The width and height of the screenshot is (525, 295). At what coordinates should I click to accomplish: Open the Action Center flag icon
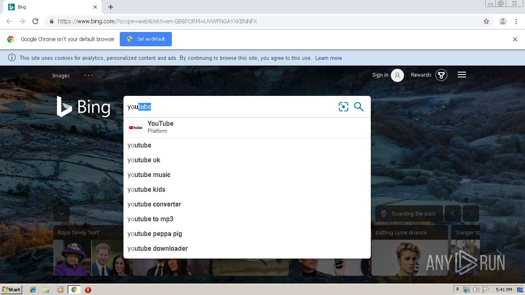pos(486,290)
